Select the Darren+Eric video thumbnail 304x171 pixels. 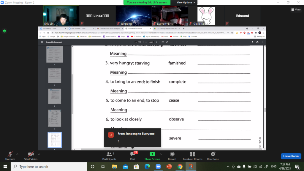(x=170, y=16)
